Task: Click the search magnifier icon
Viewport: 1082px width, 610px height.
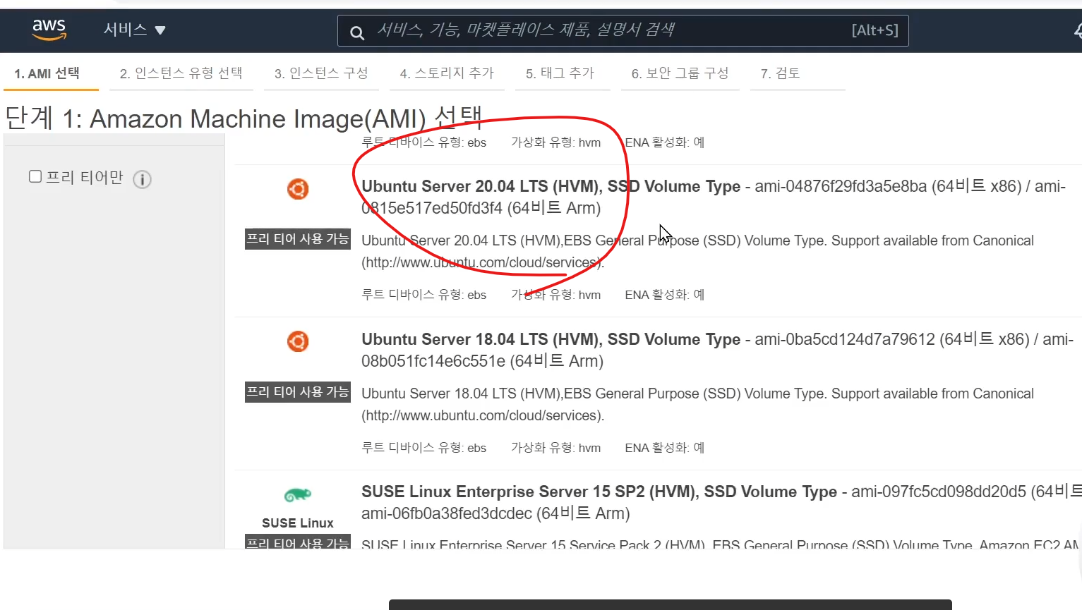Action: tap(357, 32)
